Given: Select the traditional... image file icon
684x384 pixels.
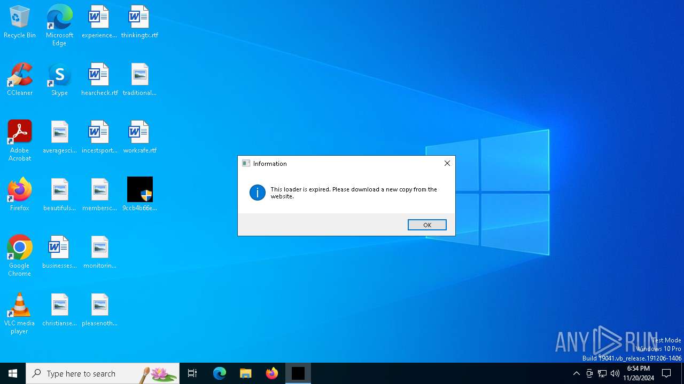Looking at the screenshot, I should click(139, 80).
